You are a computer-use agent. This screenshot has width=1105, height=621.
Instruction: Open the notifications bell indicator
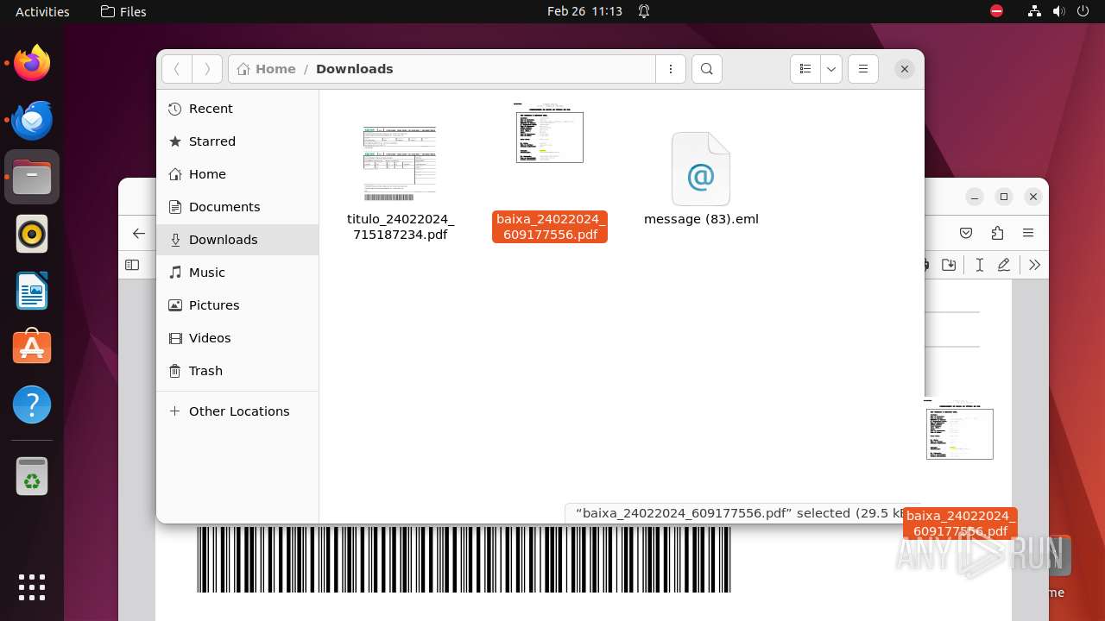tap(644, 11)
